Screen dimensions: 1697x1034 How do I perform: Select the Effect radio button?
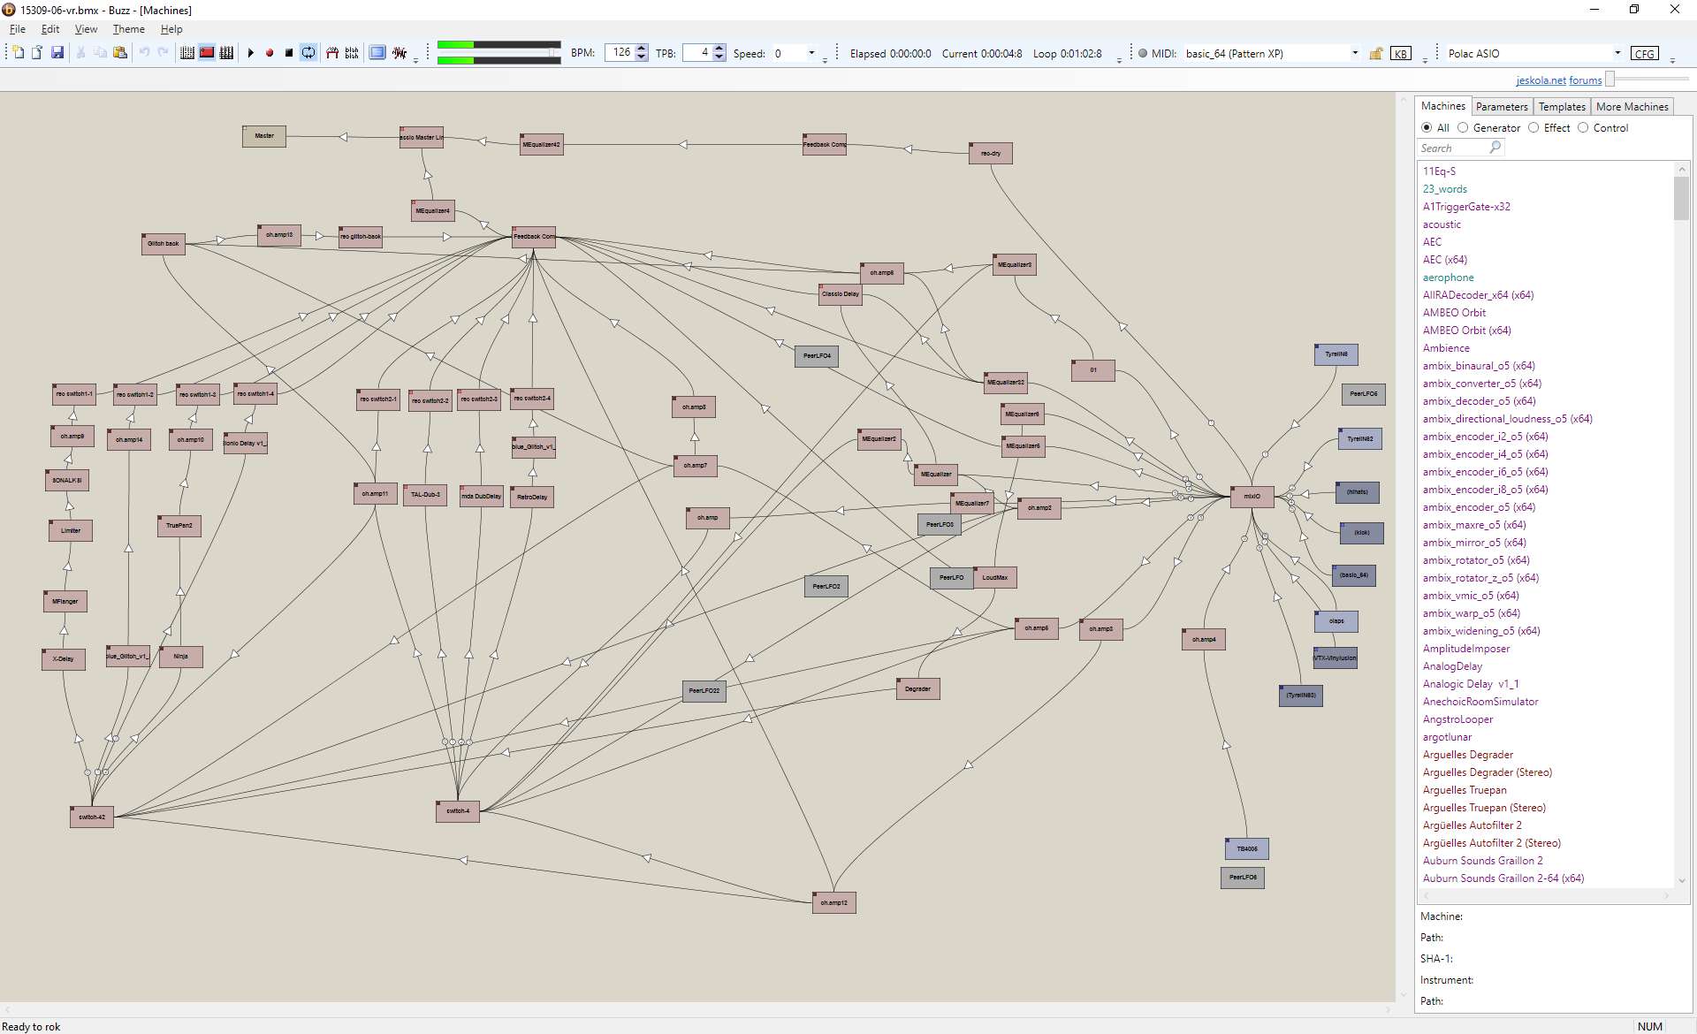click(1534, 128)
